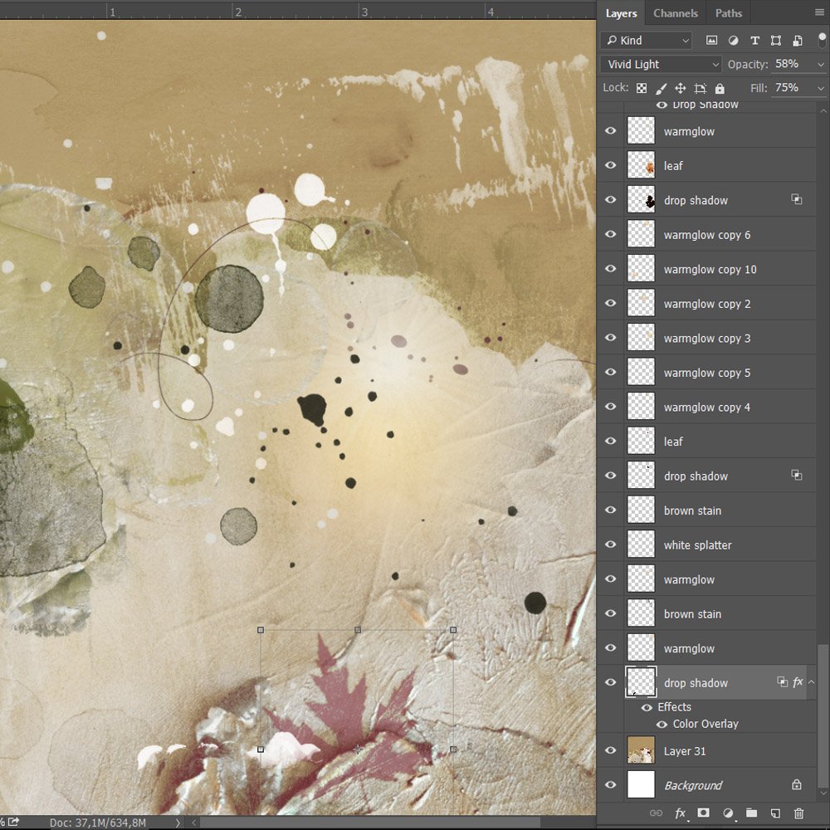Open the Vivid Light blend mode dropdown

pyautogui.click(x=661, y=64)
